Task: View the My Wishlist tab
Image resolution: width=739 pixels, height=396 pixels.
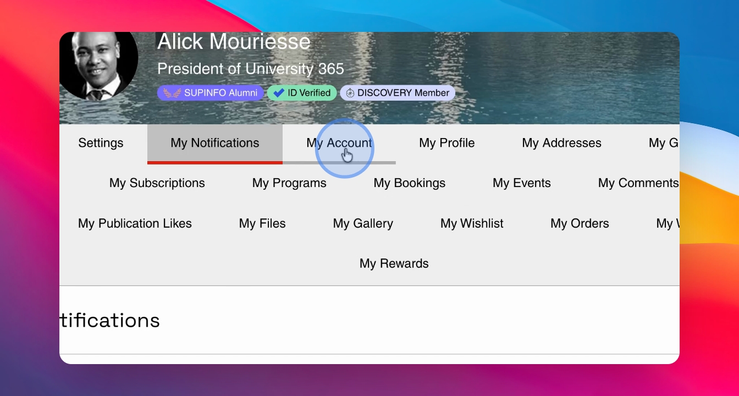Action: [x=472, y=223]
